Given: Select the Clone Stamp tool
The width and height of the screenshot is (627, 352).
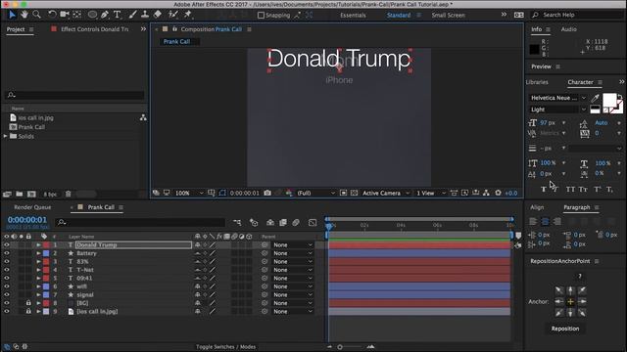Looking at the screenshot, I should [145, 15].
